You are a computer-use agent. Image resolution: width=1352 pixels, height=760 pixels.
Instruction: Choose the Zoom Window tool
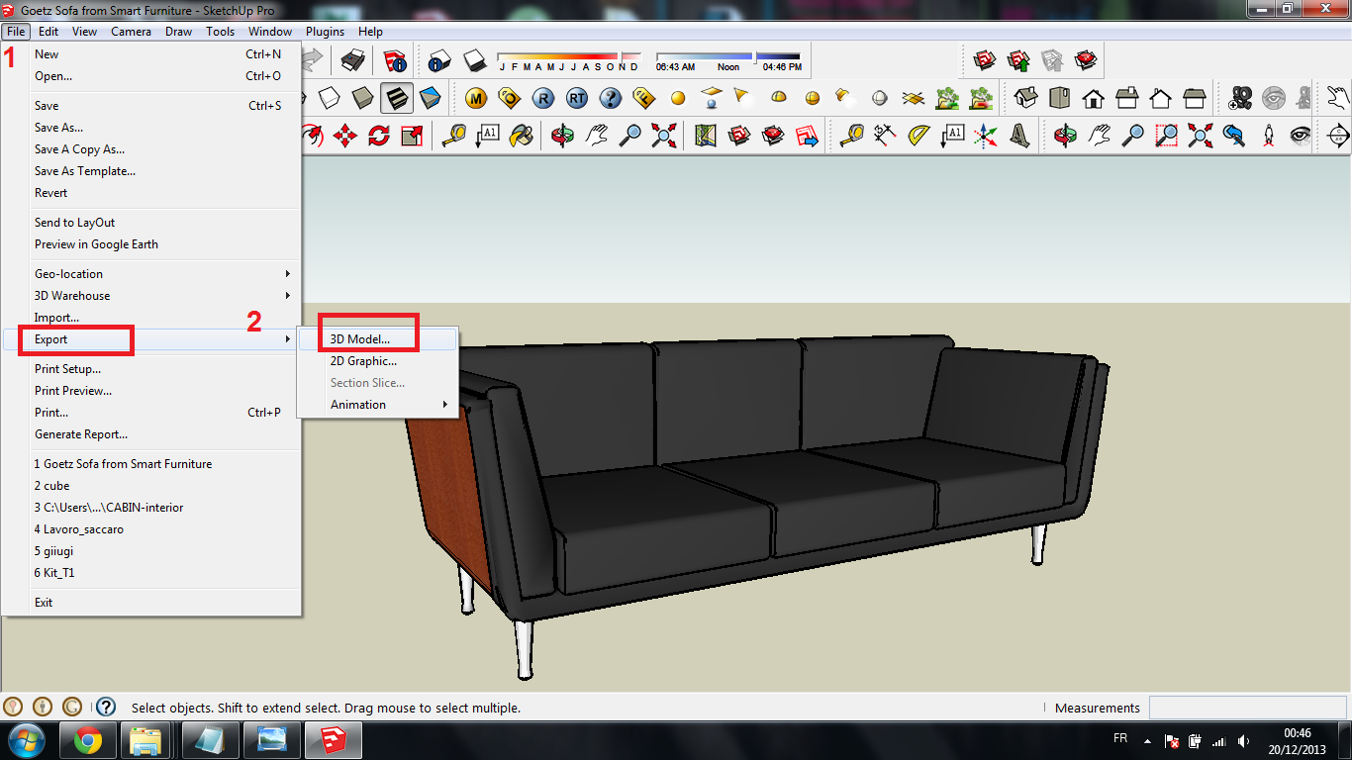[1168, 135]
